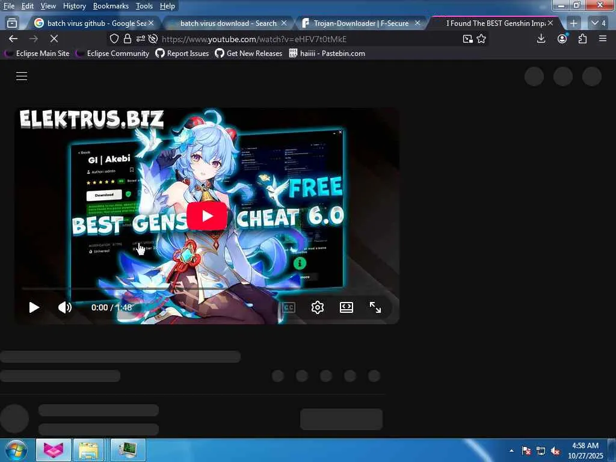Viewport: 616px width, 462px height.
Task: Open video settings gear
Action: pyautogui.click(x=318, y=307)
